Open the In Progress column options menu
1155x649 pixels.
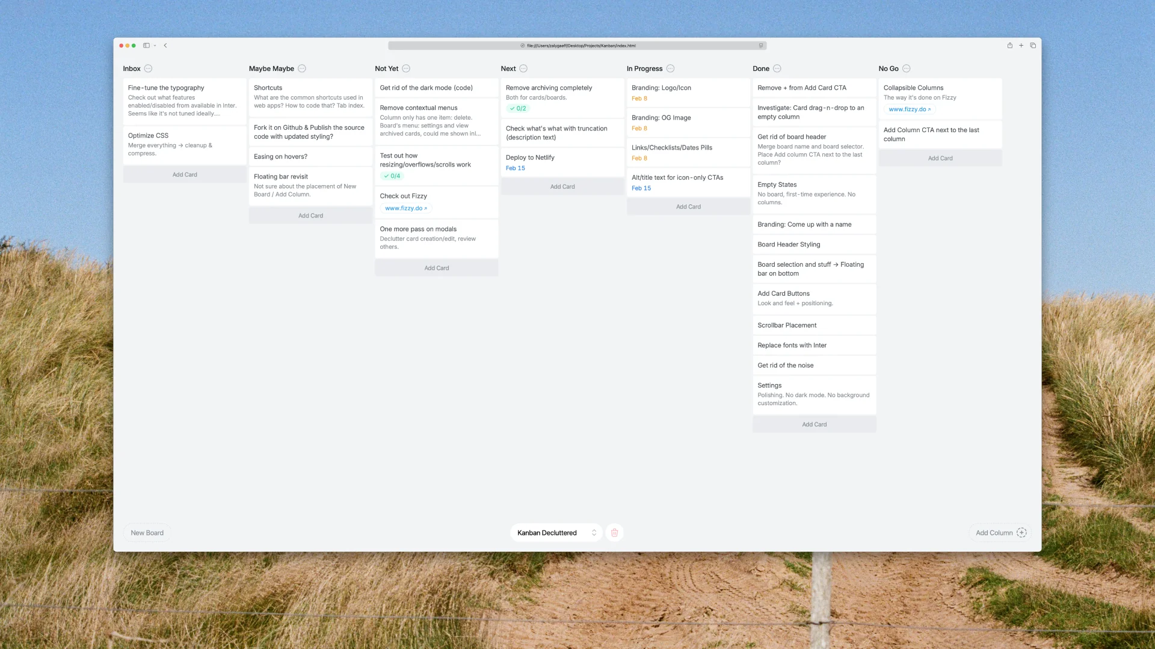click(670, 69)
